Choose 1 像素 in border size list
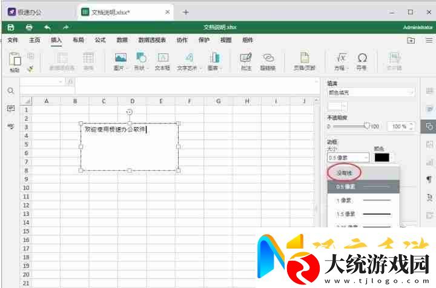The height and width of the screenshot is (288, 436). point(363,200)
